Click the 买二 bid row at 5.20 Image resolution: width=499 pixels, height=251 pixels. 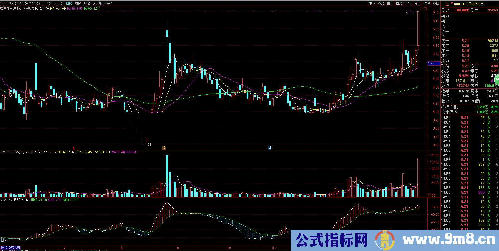pyautogui.click(x=470, y=46)
